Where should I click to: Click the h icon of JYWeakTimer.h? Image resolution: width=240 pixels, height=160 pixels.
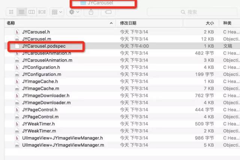pos(17,124)
